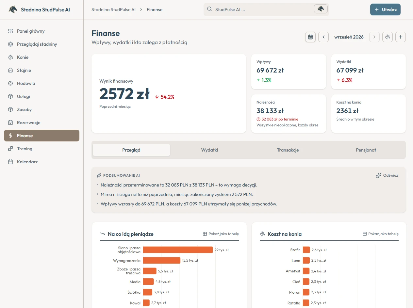The width and height of the screenshot is (413, 308).
Task: Click the Zboże i pasza treściwa bar
Action: (x=150, y=271)
